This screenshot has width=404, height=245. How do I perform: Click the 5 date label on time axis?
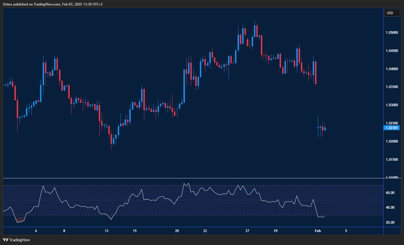[x=346, y=231]
